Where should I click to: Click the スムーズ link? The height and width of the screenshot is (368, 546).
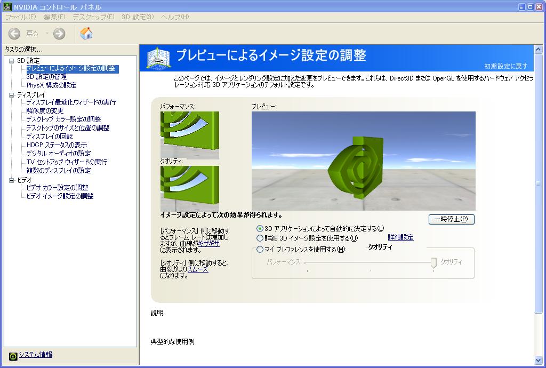pyautogui.click(x=198, y=269)
